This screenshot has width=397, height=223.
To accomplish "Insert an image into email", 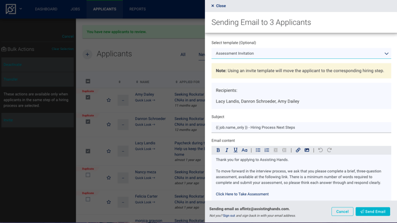I will pyautogui.click(x=307, y=150).
